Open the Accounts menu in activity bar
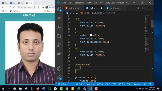The height and width of the screenshot is (91, 162). pyautogui.click(x=59, y=69)
